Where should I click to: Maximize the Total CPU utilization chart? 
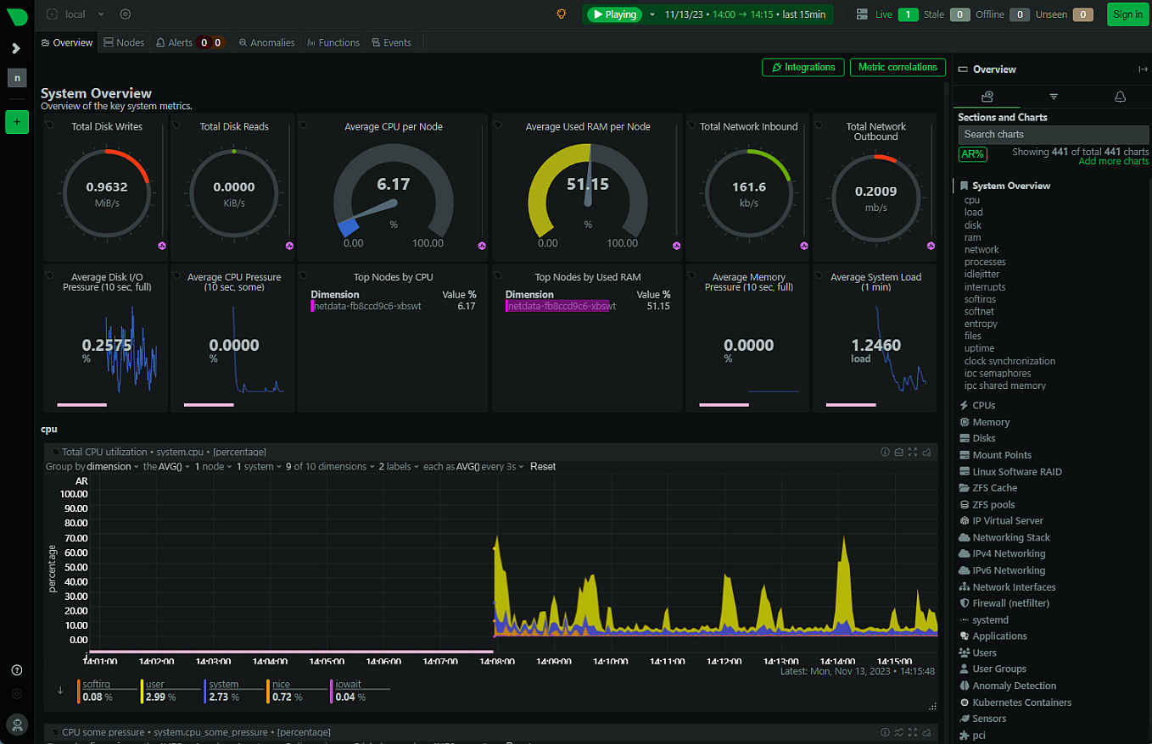913,452
